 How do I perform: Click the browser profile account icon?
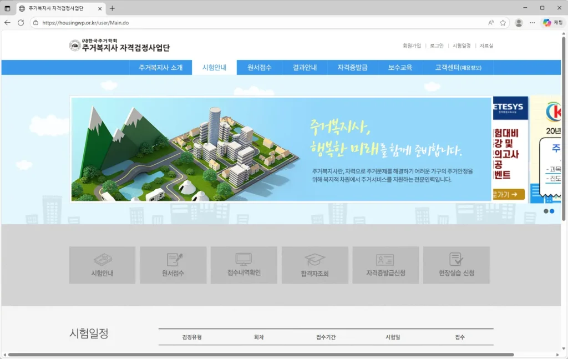[x=519, y=23]
